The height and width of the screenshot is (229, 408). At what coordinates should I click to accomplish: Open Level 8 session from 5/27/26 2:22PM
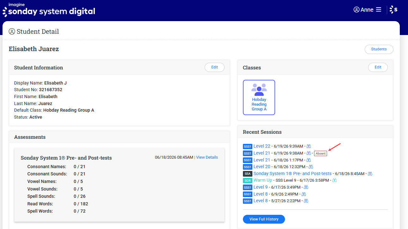click(261, 201)
